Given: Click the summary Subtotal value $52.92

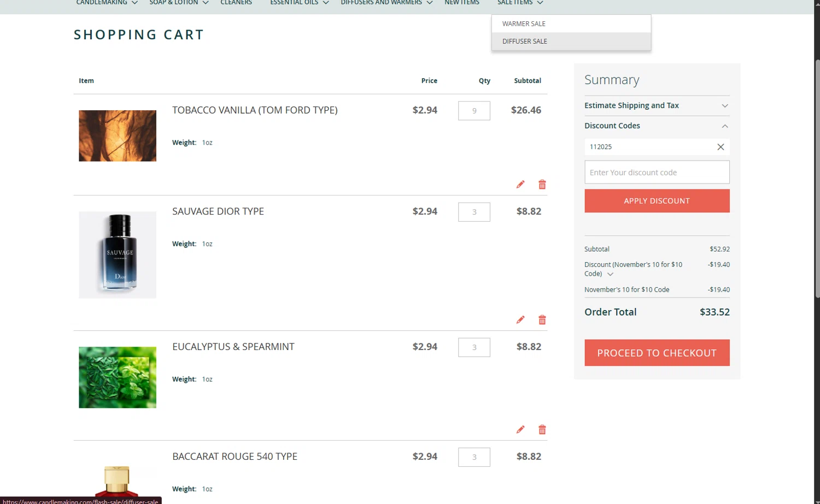Looking at the screenshot, I should click(719, 249).
